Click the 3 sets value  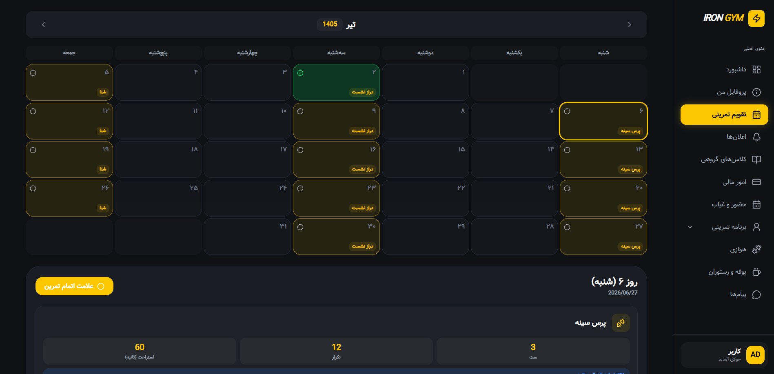point(533,347)
